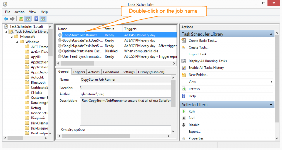The image size is (282, 150).
Task: Switch to the Settings tab
Action: (129, 72)
